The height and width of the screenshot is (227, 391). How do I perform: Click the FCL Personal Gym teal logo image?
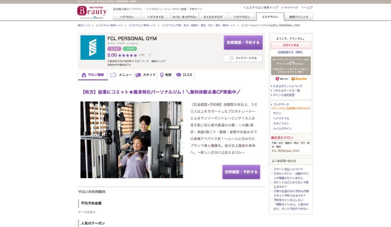click(92, 48)
